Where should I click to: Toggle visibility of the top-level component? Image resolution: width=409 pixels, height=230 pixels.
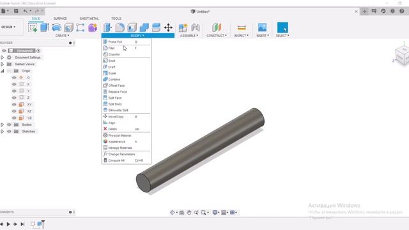pos(4,50)
